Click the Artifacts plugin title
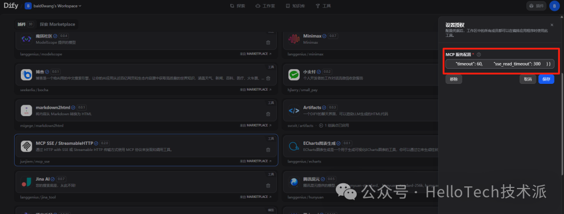Image resolution: width=564 pixels, height=214 pixels. (x=312, y=108)
